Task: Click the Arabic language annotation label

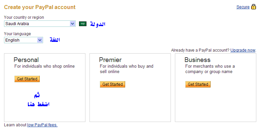Action: [55, 40]
